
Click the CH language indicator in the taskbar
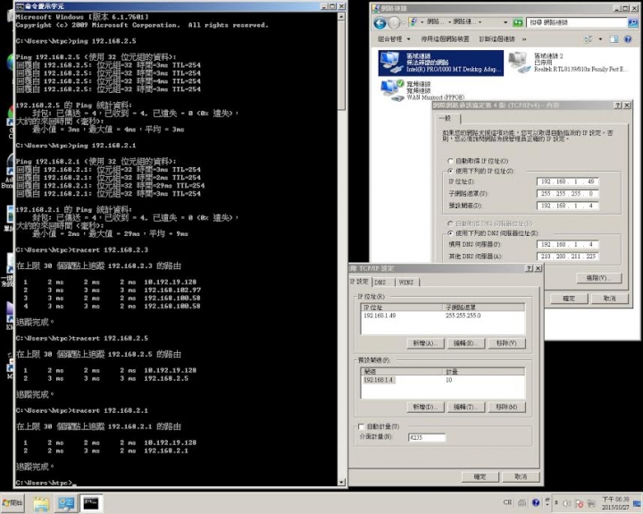[507, 502]
